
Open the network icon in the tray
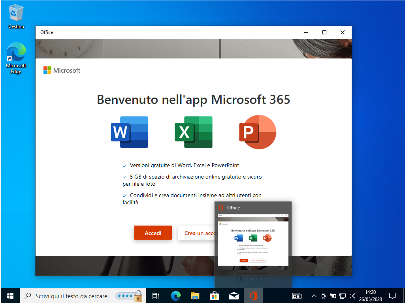pos(343,296)
